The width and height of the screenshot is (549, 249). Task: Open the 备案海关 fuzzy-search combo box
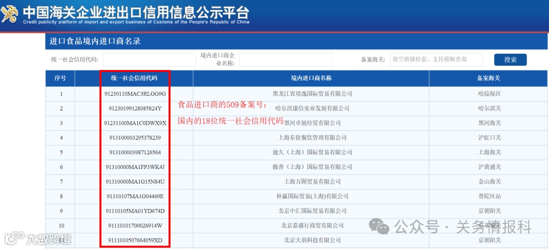click(436, 60)
